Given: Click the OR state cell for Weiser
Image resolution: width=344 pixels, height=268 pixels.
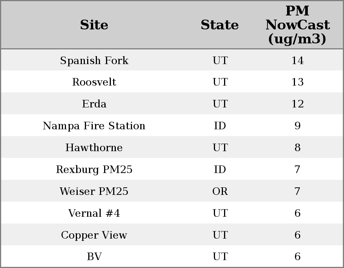Looking at the screenshot, I should [220, 191].
